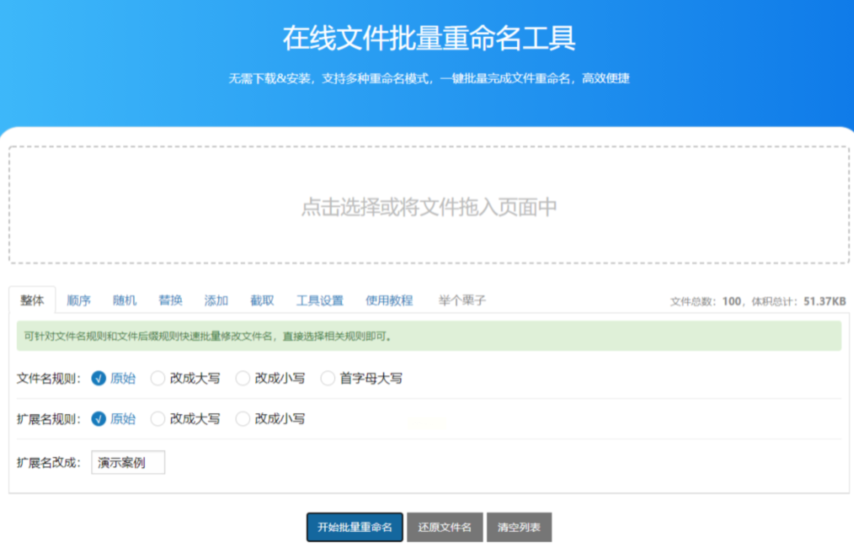Screen dimensions: 854x560
Task: Open the 工具设置 tab
Action: pyautogui.click(x=320, y=301)
